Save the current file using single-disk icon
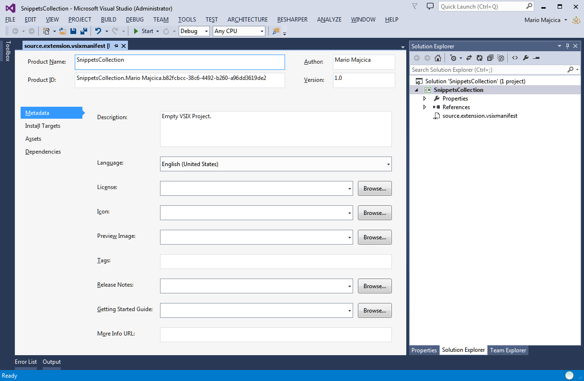 click(73, 31)
